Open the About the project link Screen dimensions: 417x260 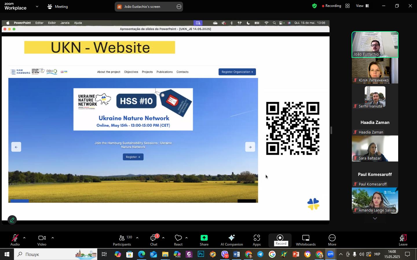pos(109,72)
